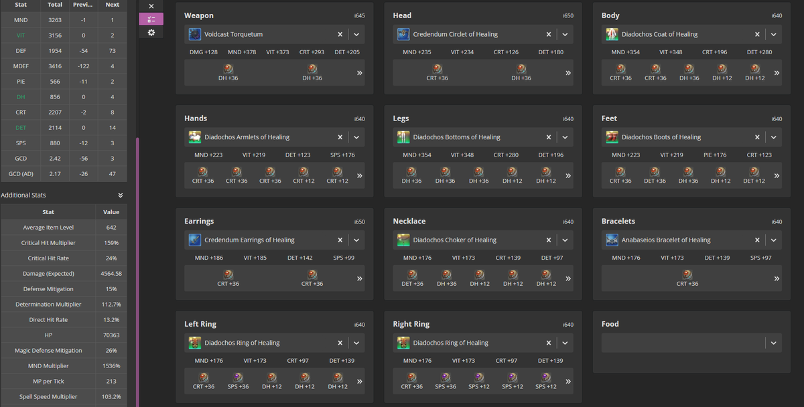Toggle the stats checklist panel button
The height and width of the screenshot is (407, 804).
tap(151, 19)
